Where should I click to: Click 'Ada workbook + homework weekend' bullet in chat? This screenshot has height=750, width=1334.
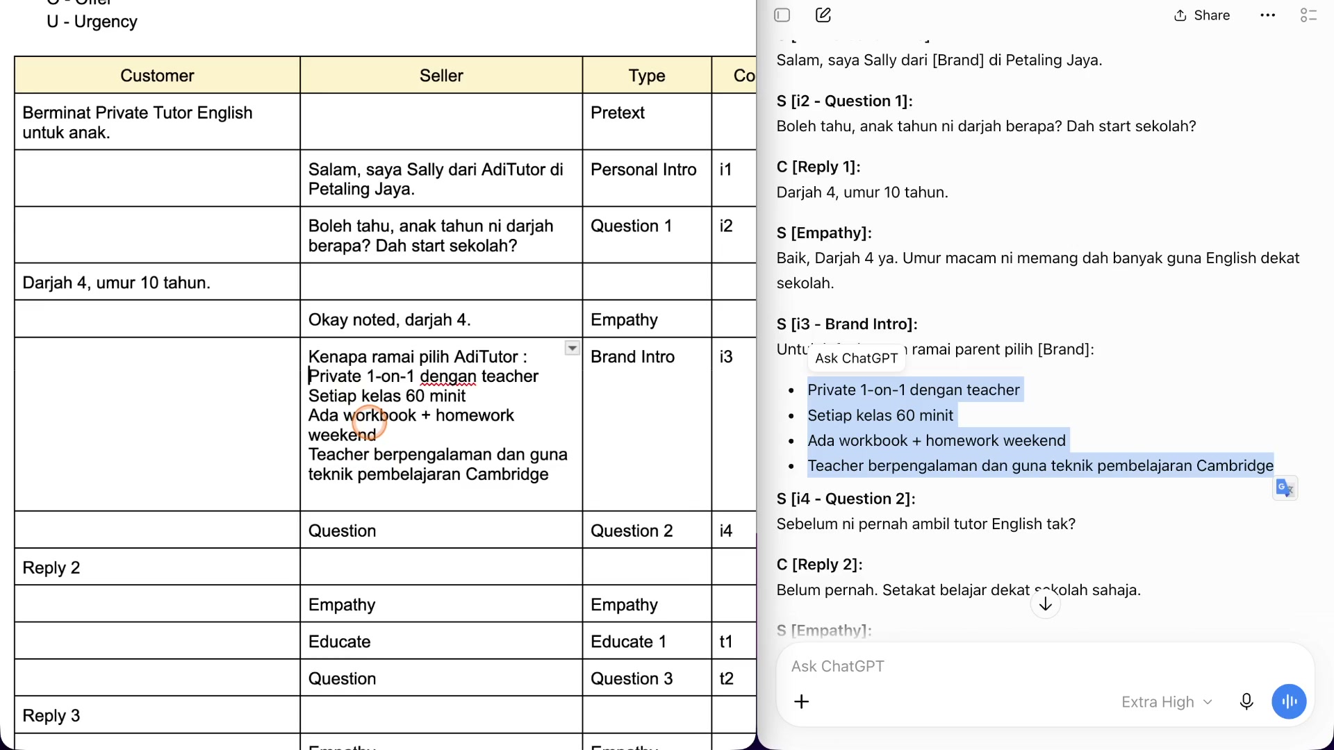point(937,441)
